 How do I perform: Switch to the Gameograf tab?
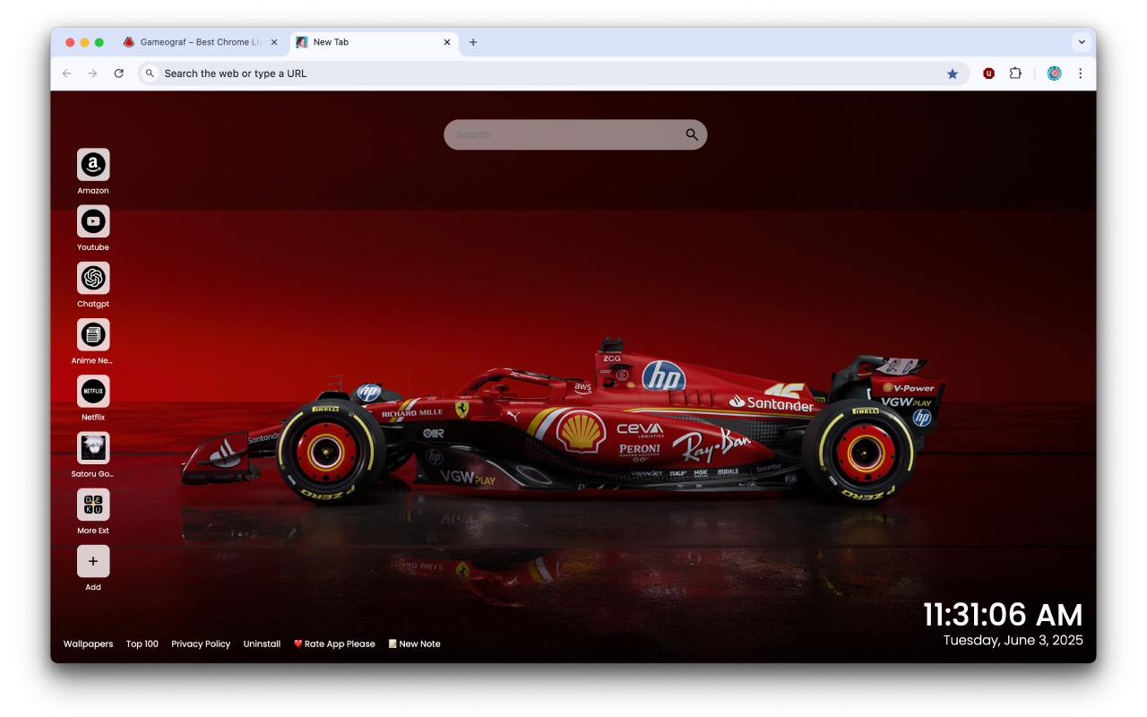click(x=197, y=41)
